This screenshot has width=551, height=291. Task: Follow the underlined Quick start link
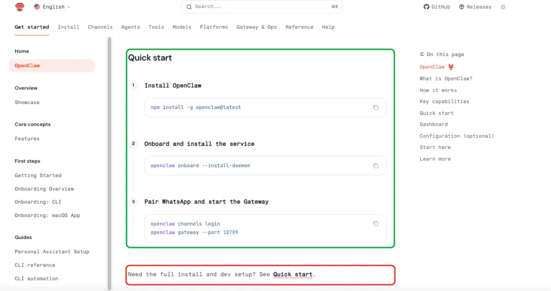point(293,274)
